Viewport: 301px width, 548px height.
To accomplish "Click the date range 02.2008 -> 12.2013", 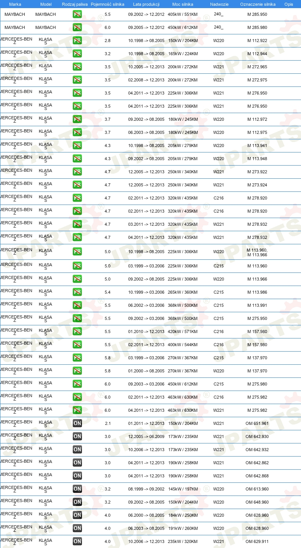I will (146, 80).
